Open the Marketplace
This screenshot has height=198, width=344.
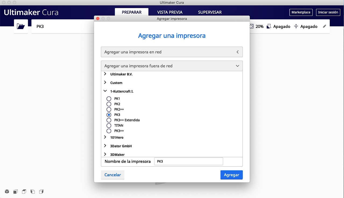[x=301, y=12]
